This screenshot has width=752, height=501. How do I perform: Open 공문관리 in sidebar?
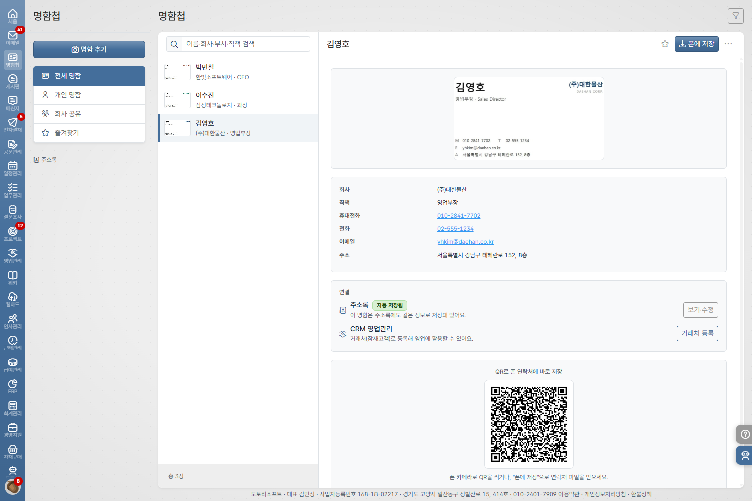point(13,147)
